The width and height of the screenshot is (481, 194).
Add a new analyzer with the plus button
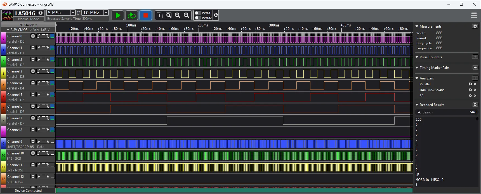coord(475,78)
